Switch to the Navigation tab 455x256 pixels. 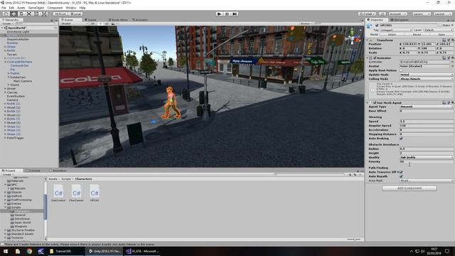[400, 20]
